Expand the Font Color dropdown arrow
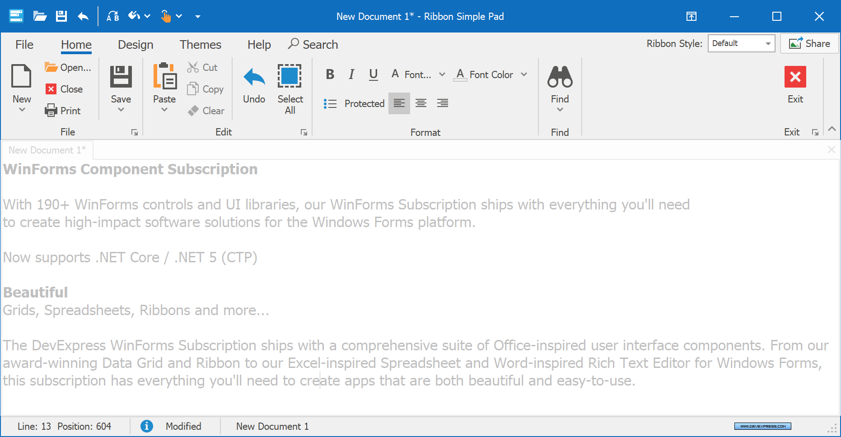The width and height of the screenshot is (841, 437). [524, 74]
